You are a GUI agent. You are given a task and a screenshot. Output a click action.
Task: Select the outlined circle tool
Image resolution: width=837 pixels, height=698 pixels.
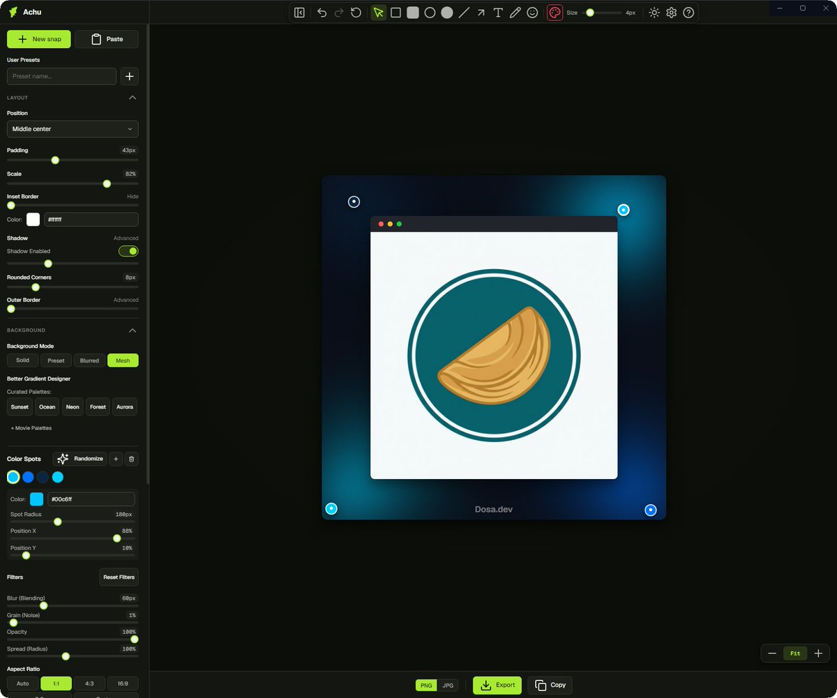click(x=430, y=13)
